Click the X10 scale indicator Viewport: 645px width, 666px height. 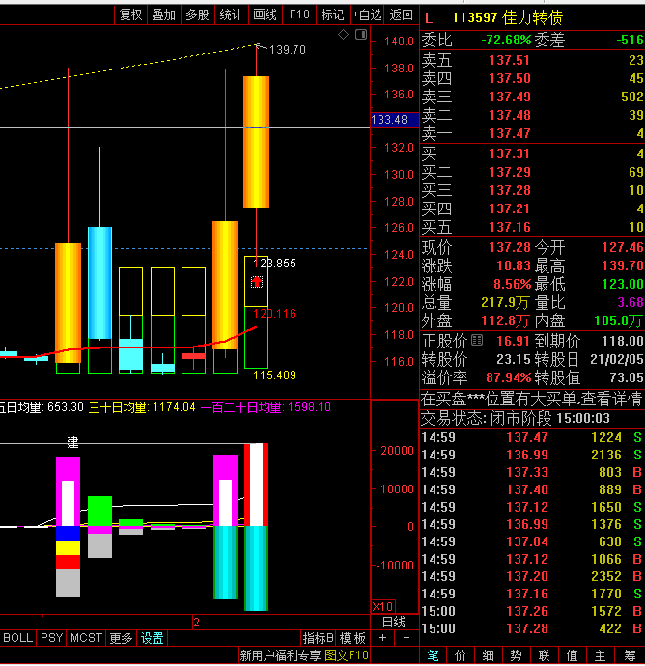coord(382,606)
